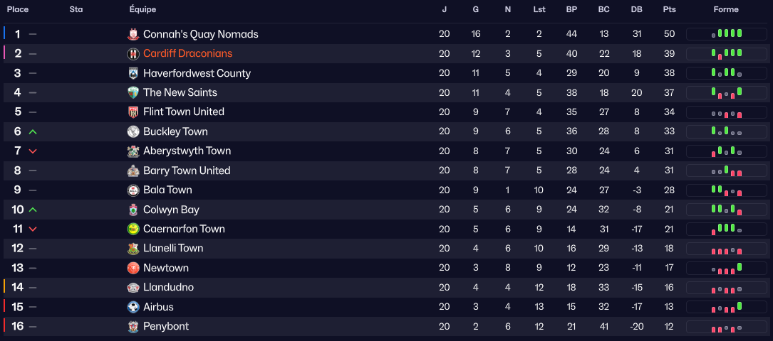Open the Bala Town team link
Image resolution: width=773 pixels, height=341 pixels.
[167, 190]
